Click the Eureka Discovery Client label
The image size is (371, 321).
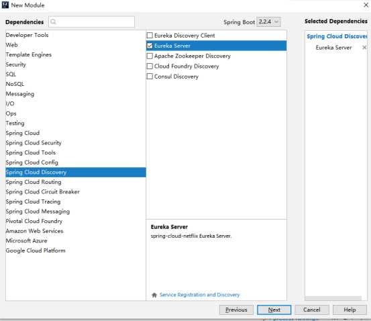pos(184,36)
